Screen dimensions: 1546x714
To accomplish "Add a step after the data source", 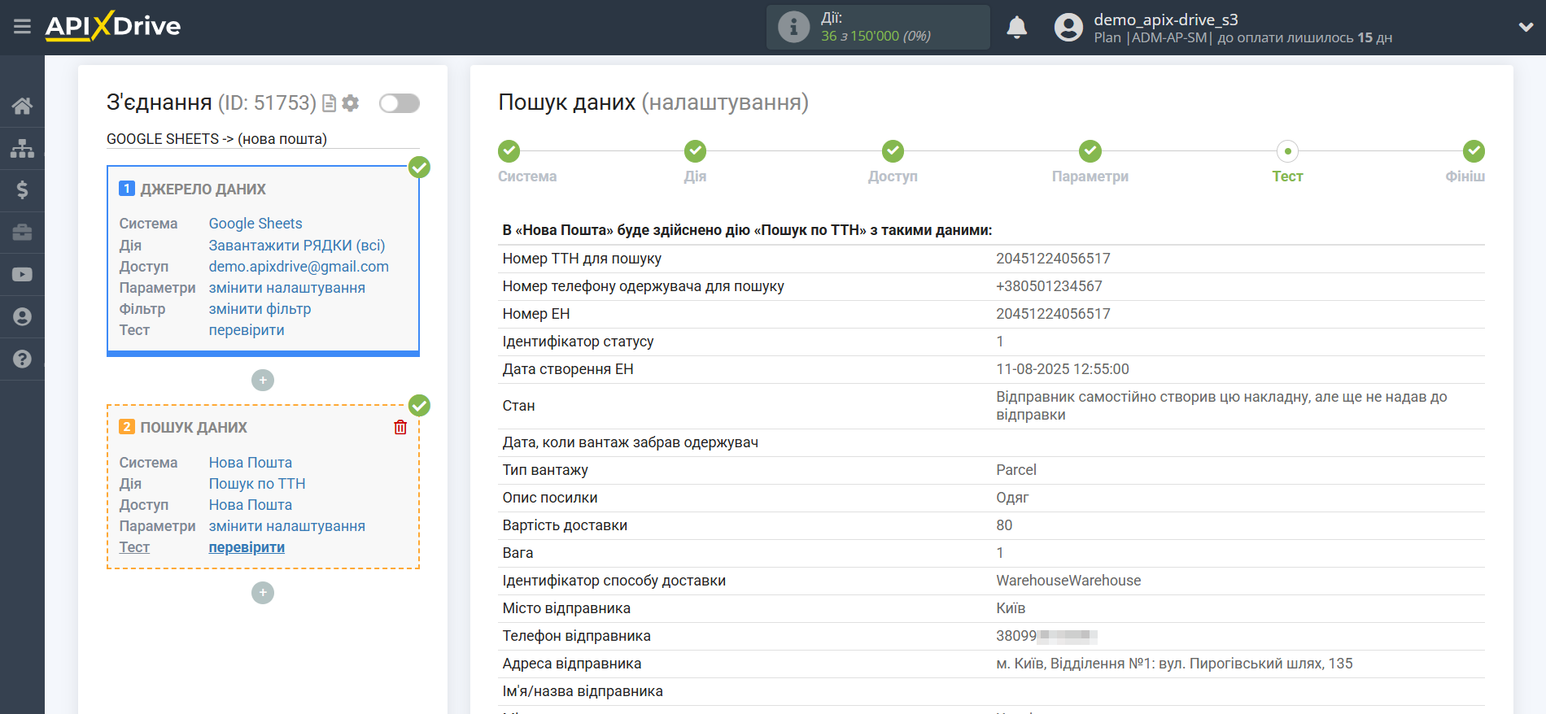I will pyautogui.click(x=263, y=380).
